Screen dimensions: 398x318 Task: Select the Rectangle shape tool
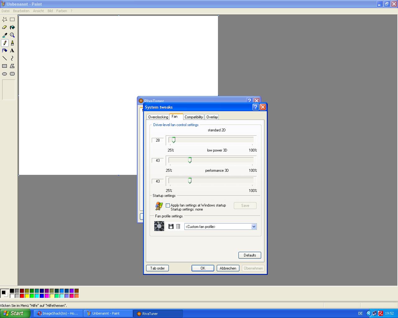coord(5,66)
